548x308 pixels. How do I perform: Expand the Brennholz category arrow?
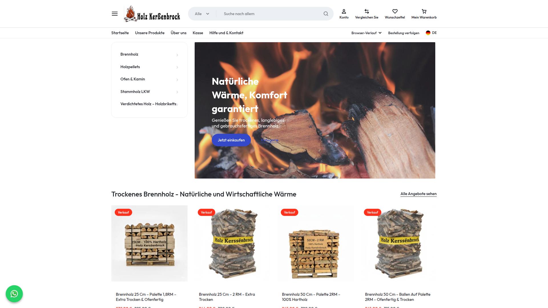click(177, 55)
